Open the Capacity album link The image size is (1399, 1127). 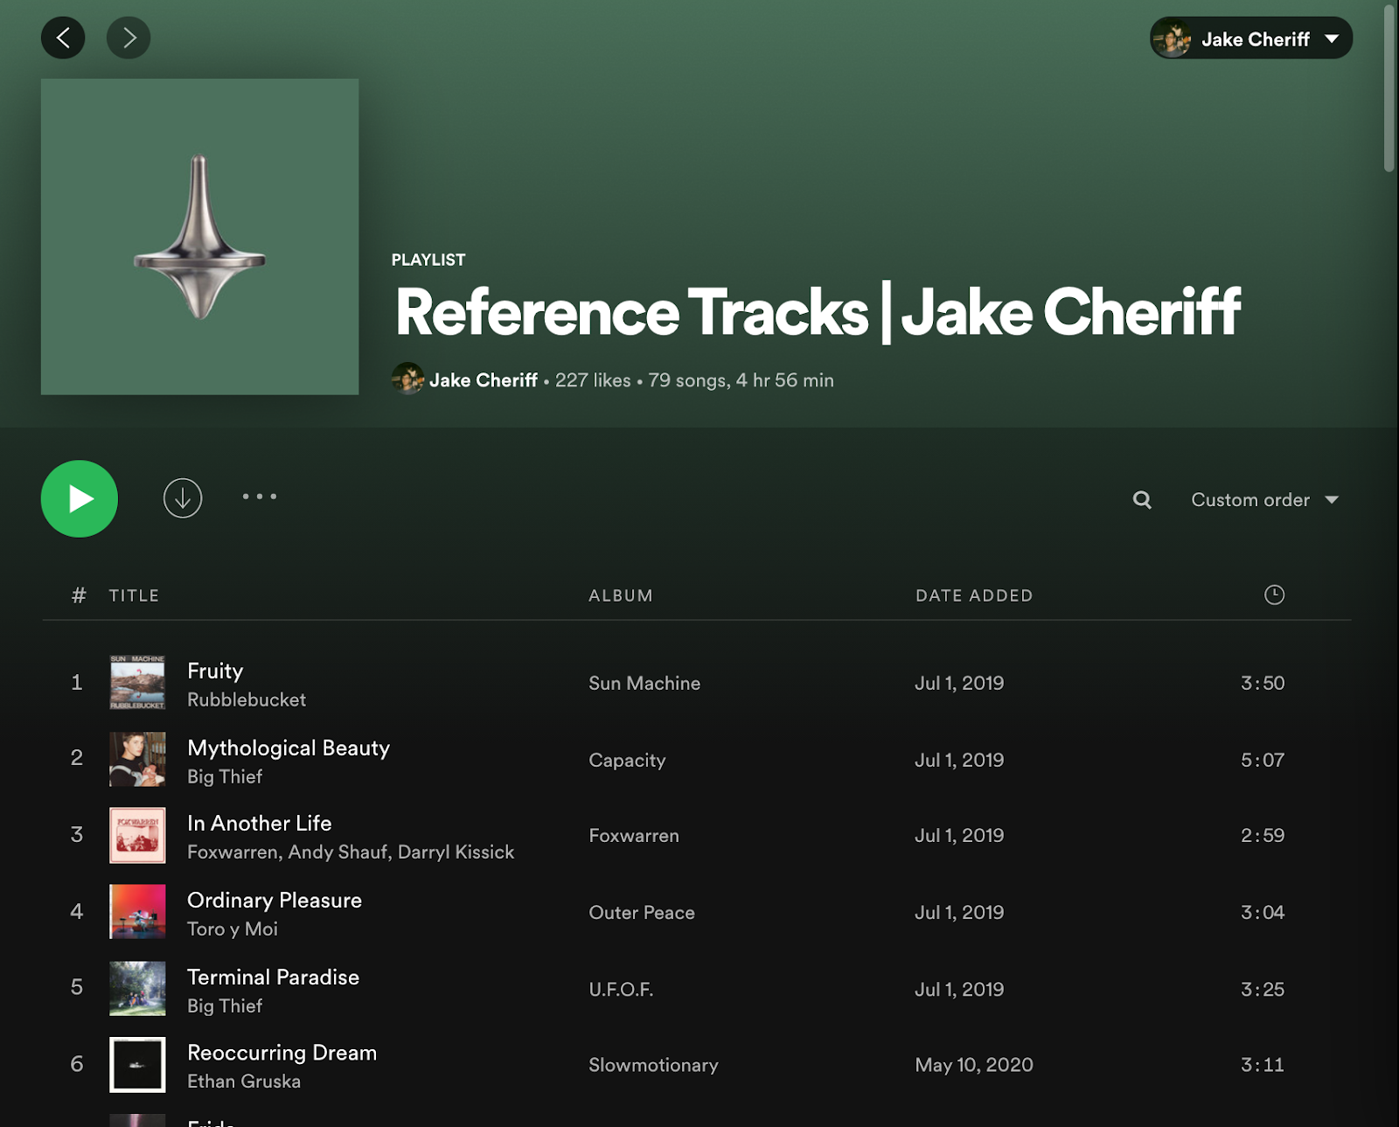pos(627,761)
